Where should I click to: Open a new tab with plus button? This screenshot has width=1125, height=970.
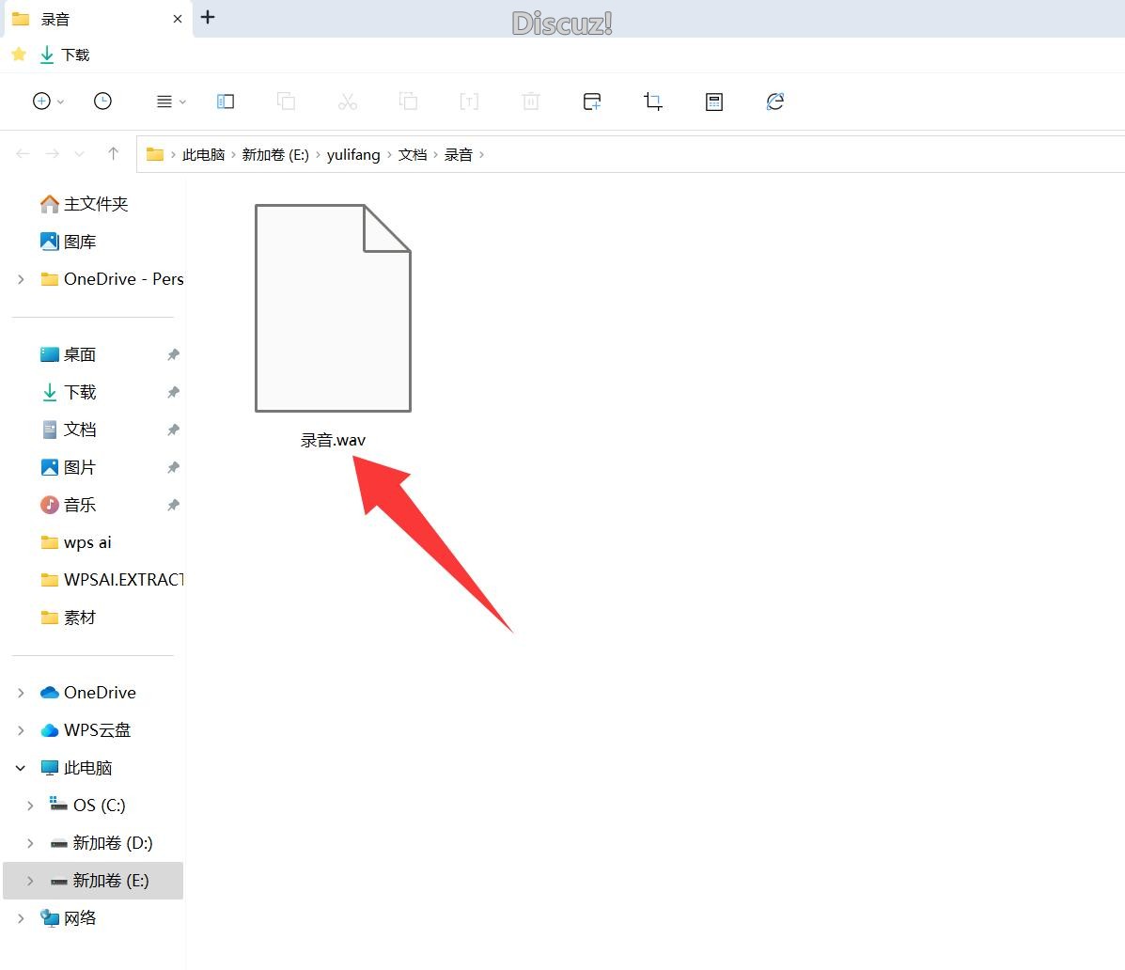(x=208, y=18)
